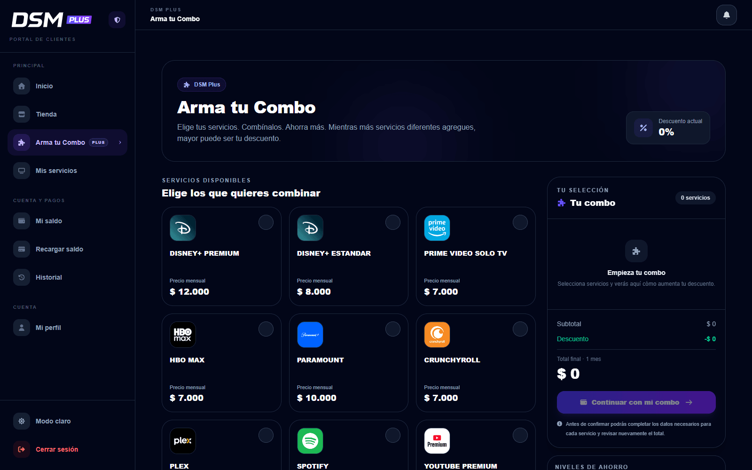Toggle the Crunchyroll selection circle

(x=520, y=329)
